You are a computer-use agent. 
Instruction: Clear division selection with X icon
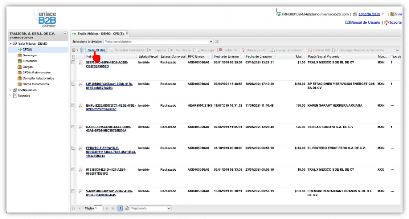click(x=217, y=42)
